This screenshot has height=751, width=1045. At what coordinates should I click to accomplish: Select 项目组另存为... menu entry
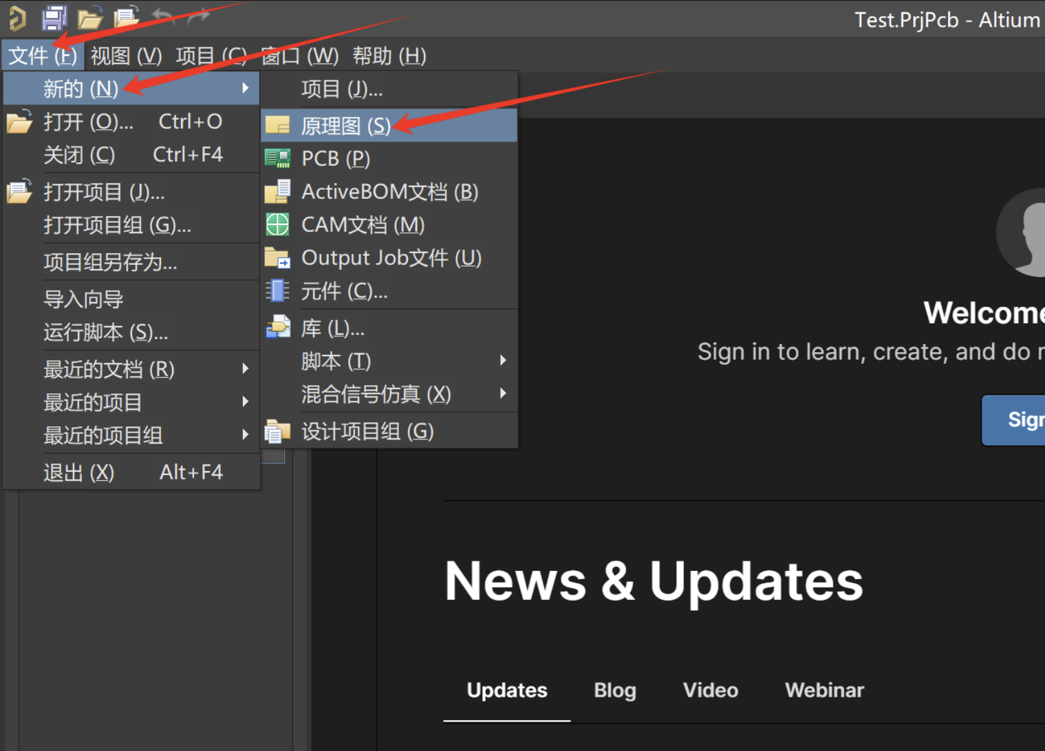131,262
